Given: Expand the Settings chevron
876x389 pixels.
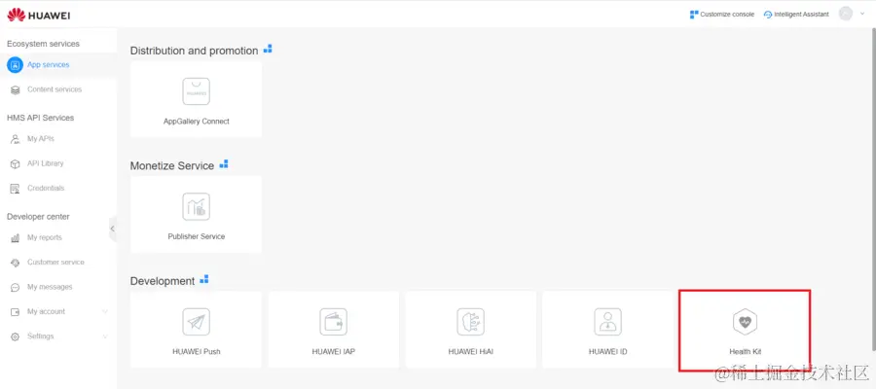Looking at the screenshot, I should point(105,336).
